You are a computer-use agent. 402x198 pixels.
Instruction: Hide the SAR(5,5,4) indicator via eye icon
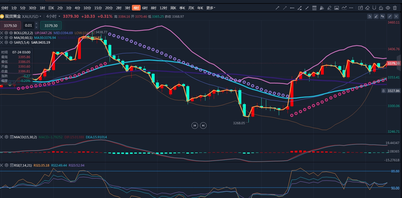pyautogui.click(x=11, y=42)
